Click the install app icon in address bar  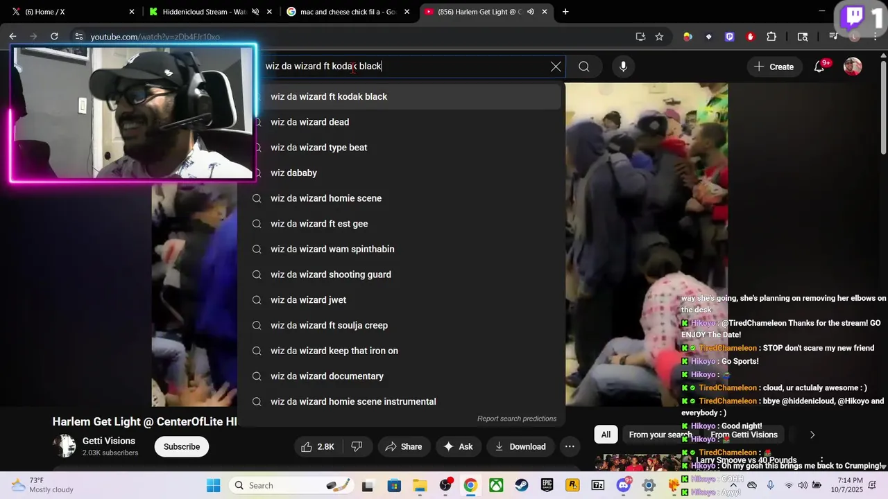(640, 37)
